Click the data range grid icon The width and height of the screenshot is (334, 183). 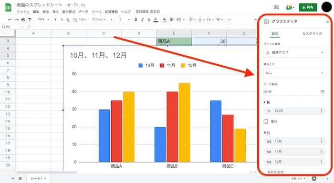click(x=322, y=91)
